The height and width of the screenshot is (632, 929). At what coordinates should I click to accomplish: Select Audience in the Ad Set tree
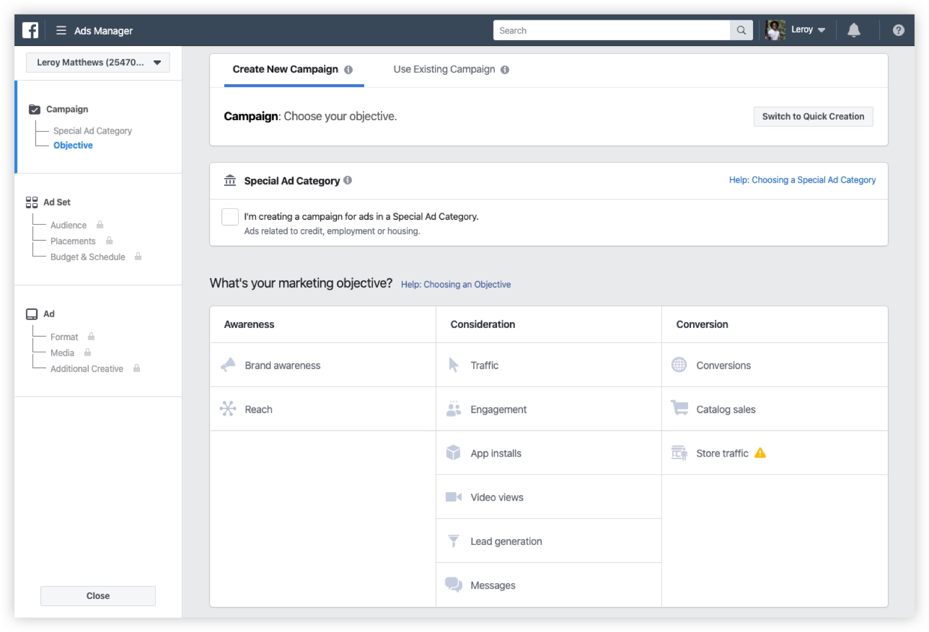69,225
